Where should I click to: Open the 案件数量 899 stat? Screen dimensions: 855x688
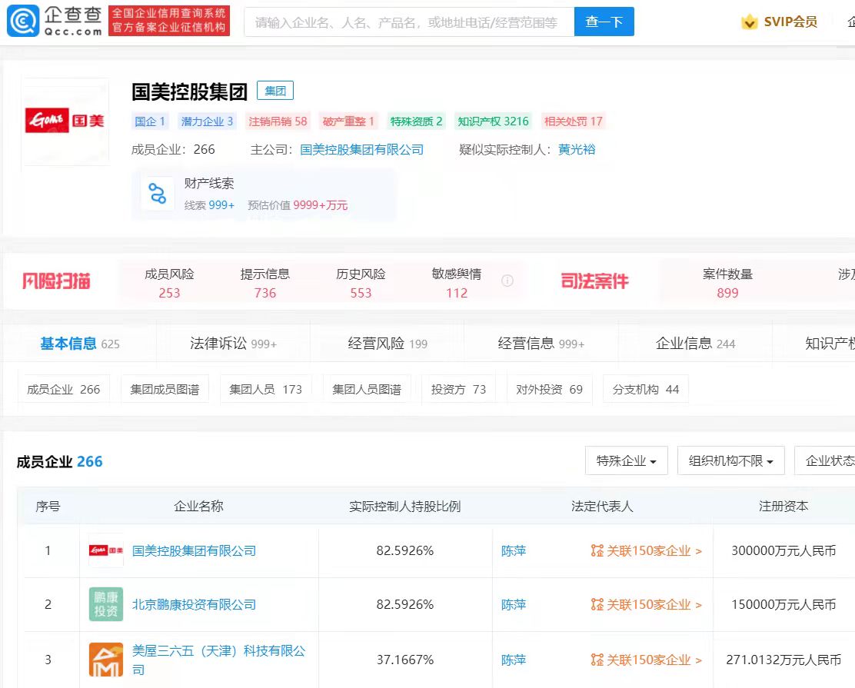tap(727, 283)
